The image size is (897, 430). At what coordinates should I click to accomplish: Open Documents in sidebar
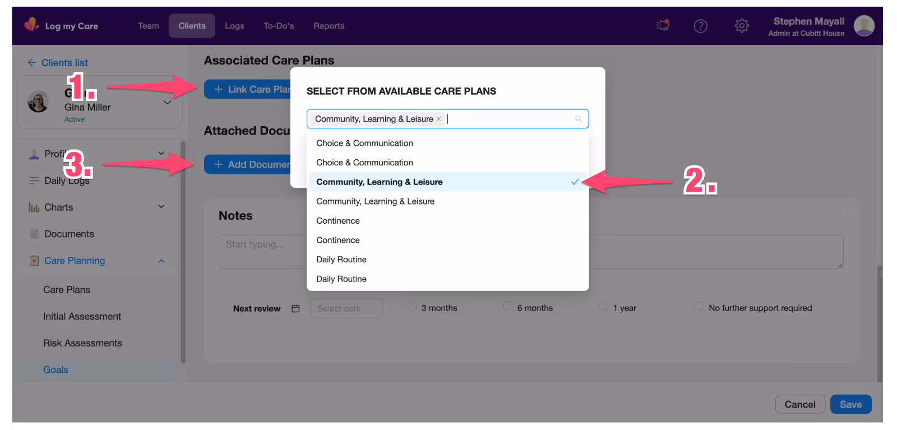tap(69, 234)
